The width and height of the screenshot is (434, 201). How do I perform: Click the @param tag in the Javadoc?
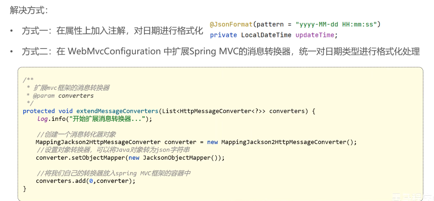(44, 96)
